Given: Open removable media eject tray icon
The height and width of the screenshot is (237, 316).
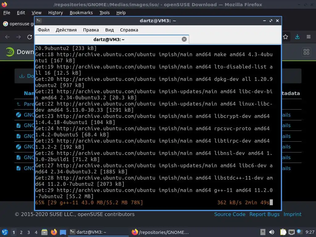Looking at the screenshot, I should coord(263,232).
